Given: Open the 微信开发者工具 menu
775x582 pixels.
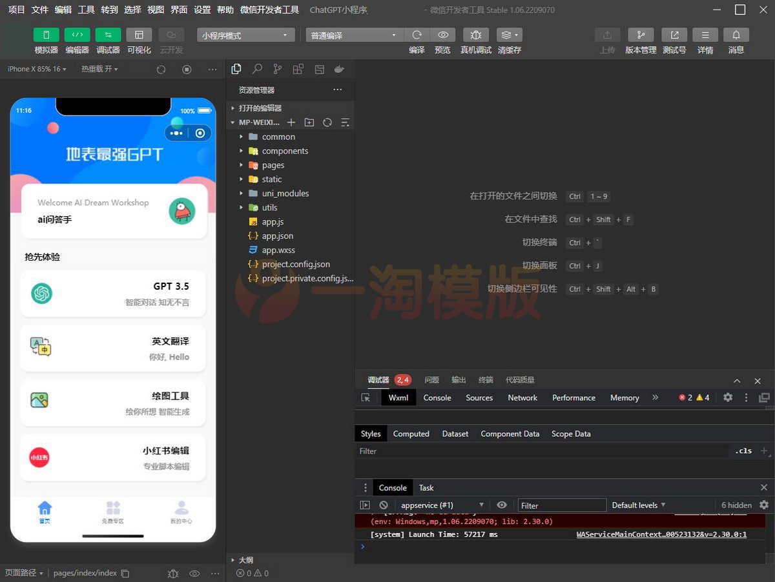Looking at the screenshot, I should (x=269, y=10).
